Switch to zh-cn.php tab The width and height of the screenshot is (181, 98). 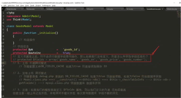130,9
